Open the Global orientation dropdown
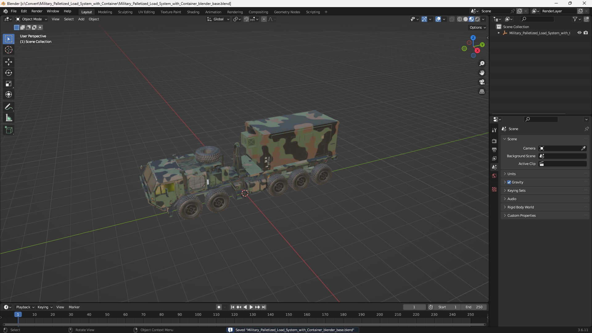 (x=218, y=19)
